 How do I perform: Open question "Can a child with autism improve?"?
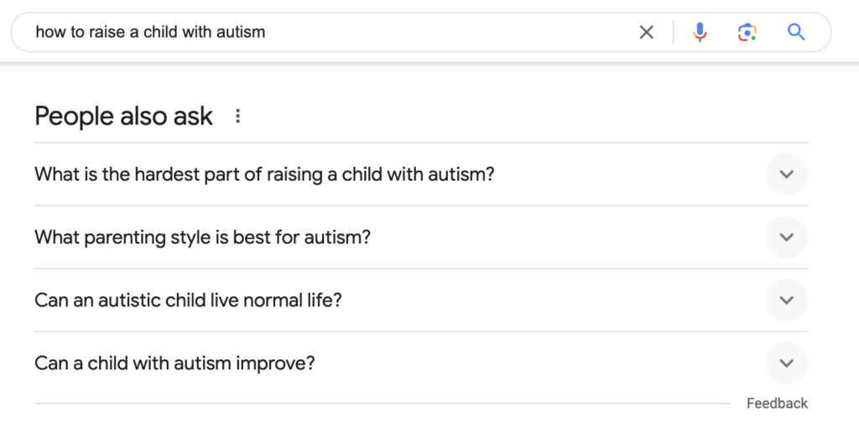click(421, 363)
